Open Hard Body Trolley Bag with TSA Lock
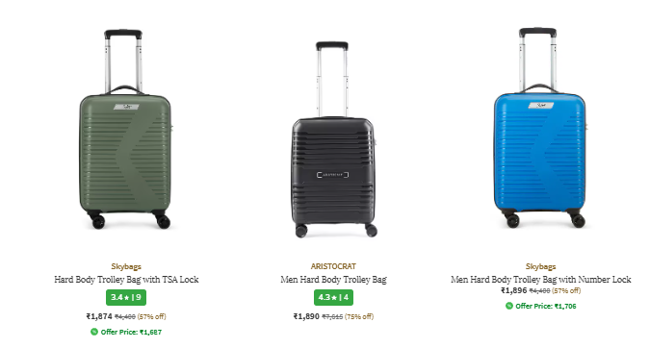 click(x=126, y=280)
